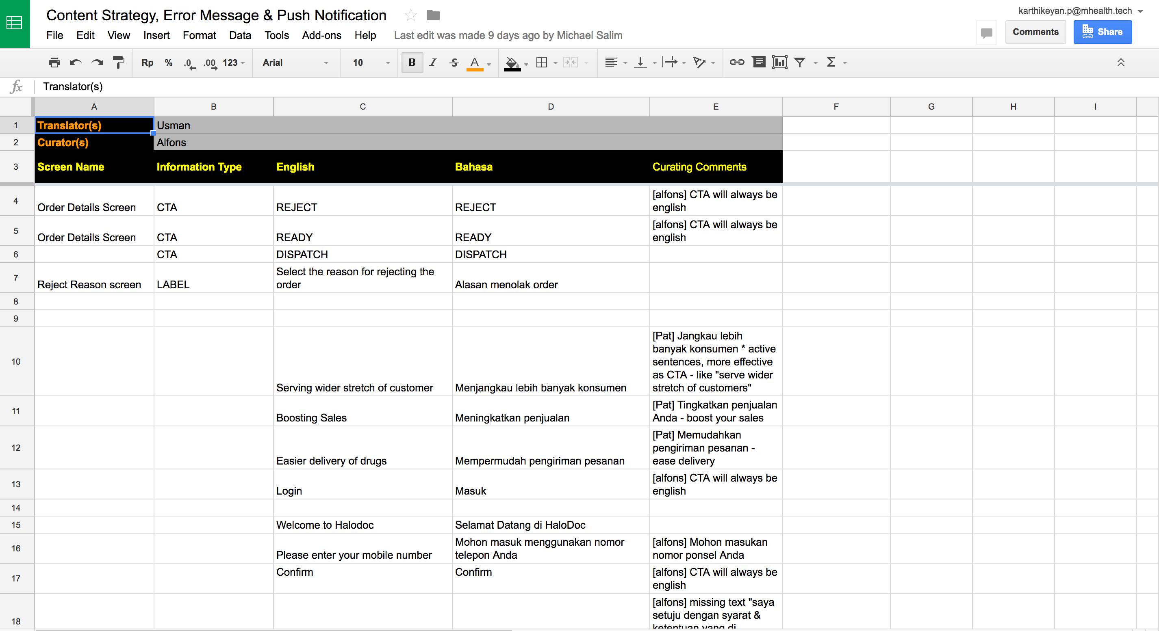Select the Paint format tool
This screenshot has height=631, width=1159.
(118, 63)
